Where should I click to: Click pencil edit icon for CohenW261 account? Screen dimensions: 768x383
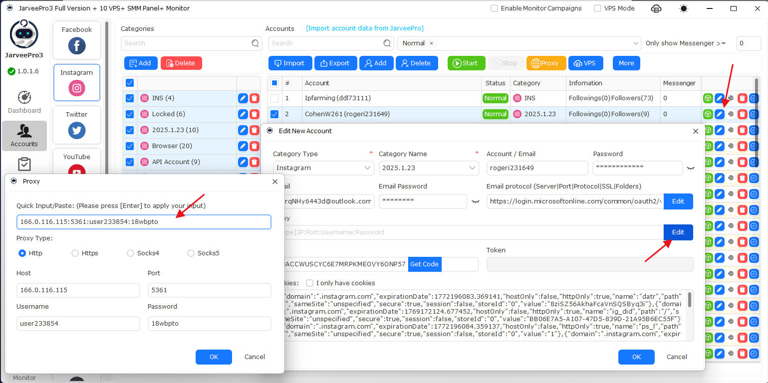pos(719,114)
